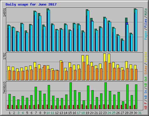This screenshot has width=149, height=116.
Task: Click the title "Daily usage for June 2017"
Action: (31, 4)
